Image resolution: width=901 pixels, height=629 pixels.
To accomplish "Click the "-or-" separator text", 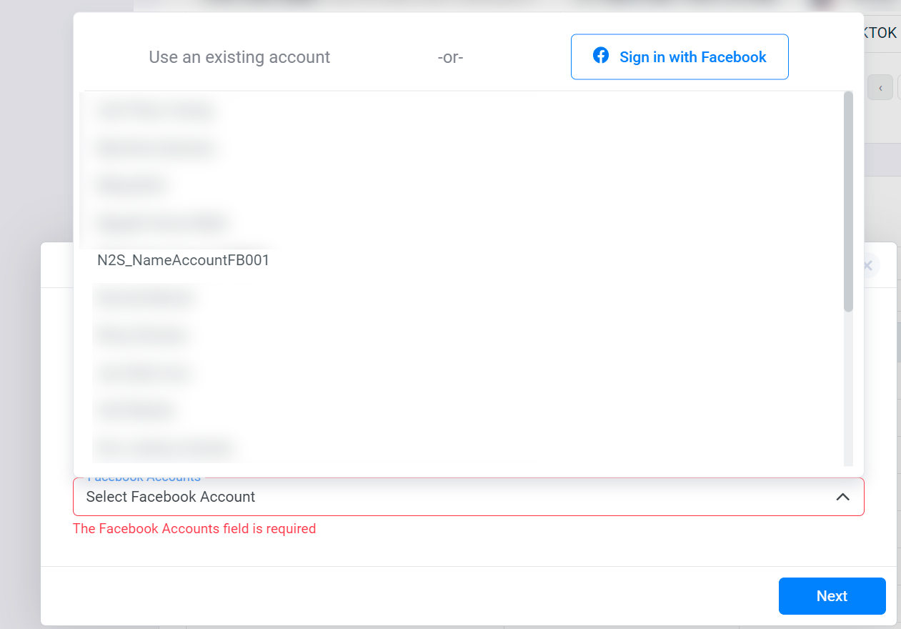I will pyautogui.click(x=450, y=57).
